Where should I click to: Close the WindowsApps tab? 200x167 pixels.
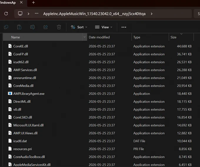click(21, 2)
